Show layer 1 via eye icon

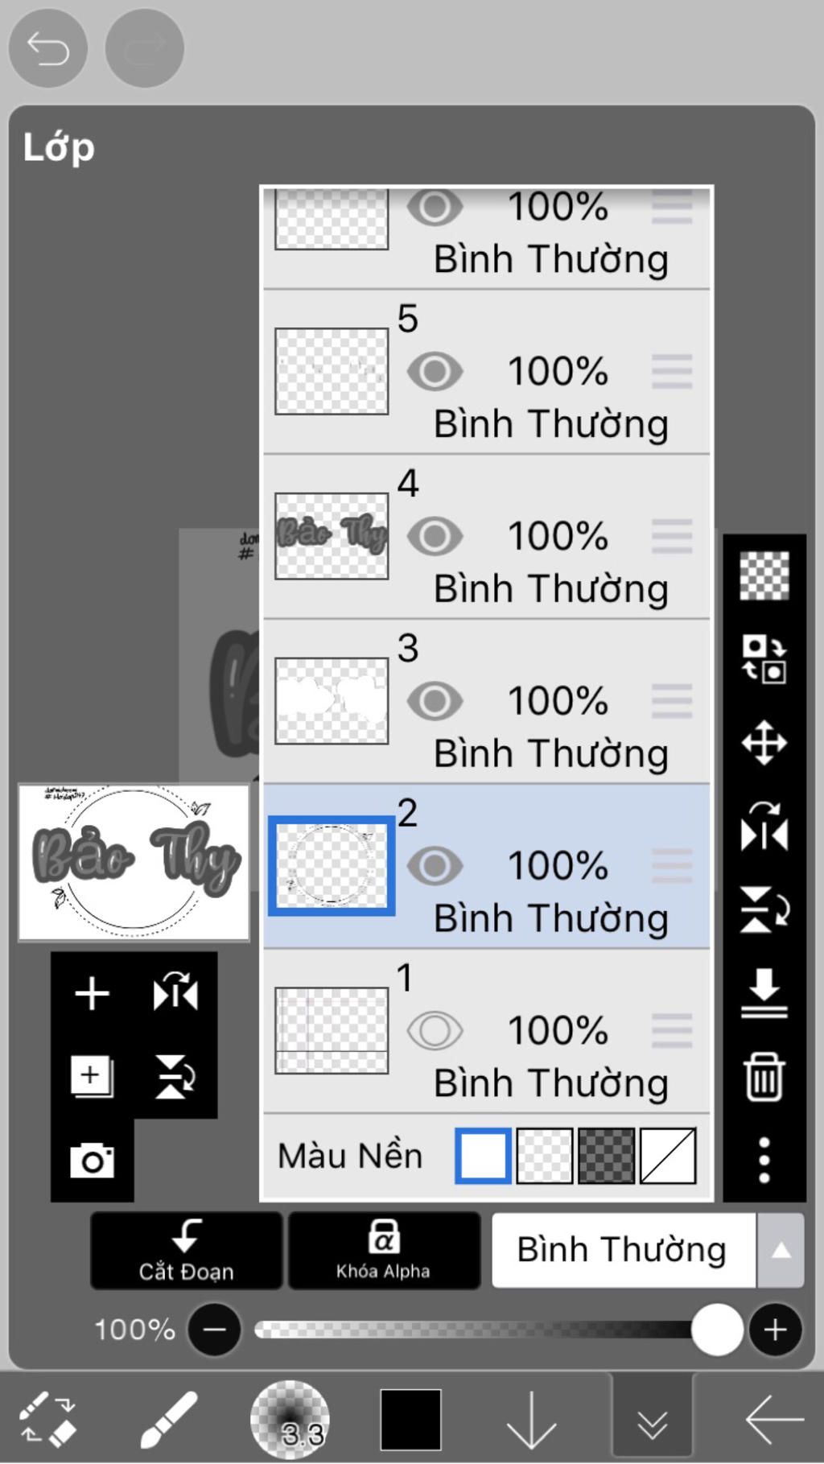coord(435,1030)
